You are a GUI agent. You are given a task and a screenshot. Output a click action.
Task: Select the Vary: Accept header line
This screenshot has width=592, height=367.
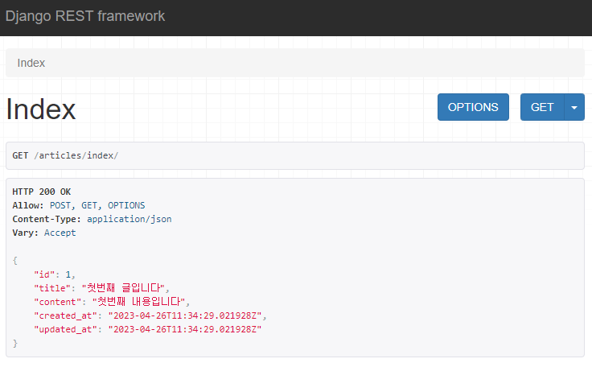point(43,233)
